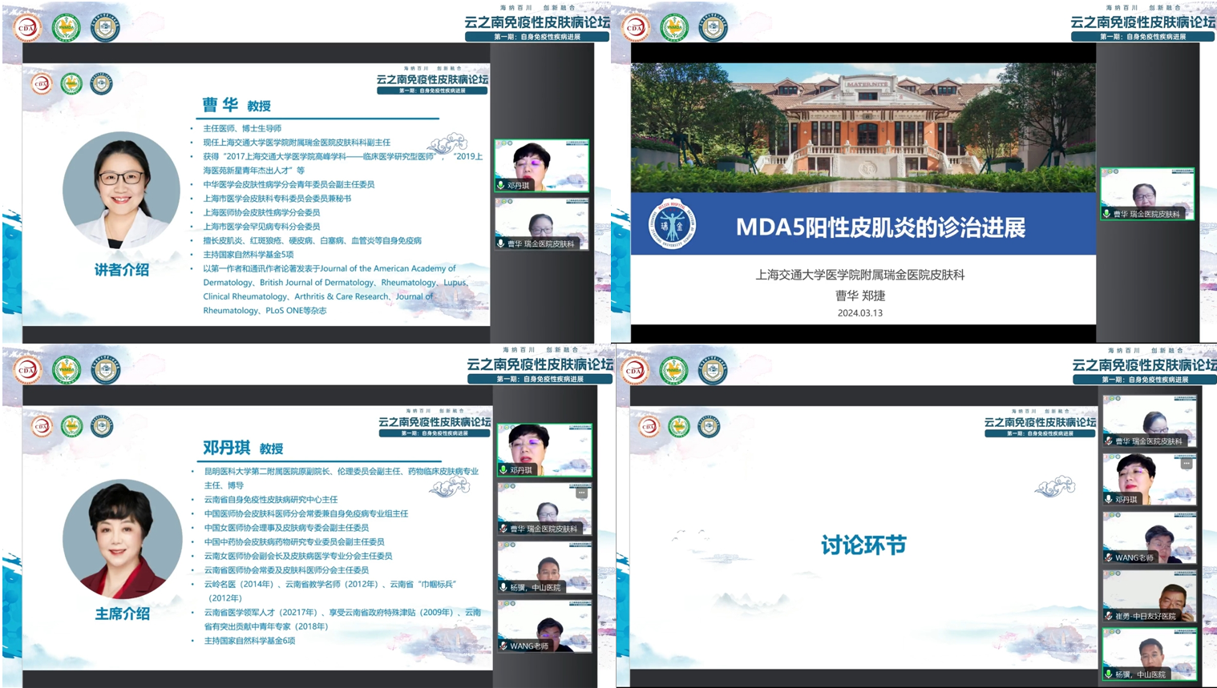Click WANG老师 microphone icon beside 讨论环节 slide

pyautogui.click(x=1109, y=557)
